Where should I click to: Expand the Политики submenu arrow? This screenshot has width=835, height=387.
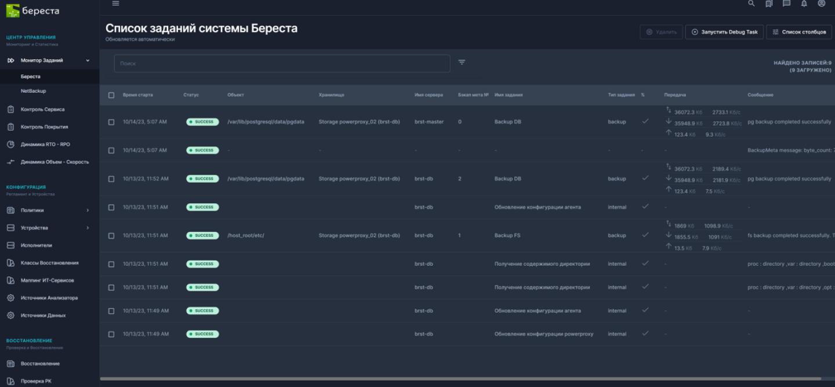(88, 210)
